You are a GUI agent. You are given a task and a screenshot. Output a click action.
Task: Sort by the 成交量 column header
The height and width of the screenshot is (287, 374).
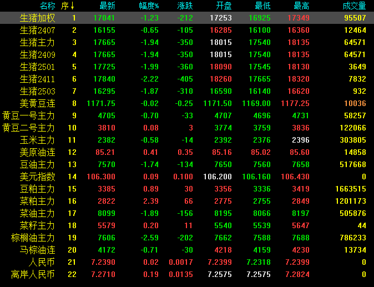(354, 6)
